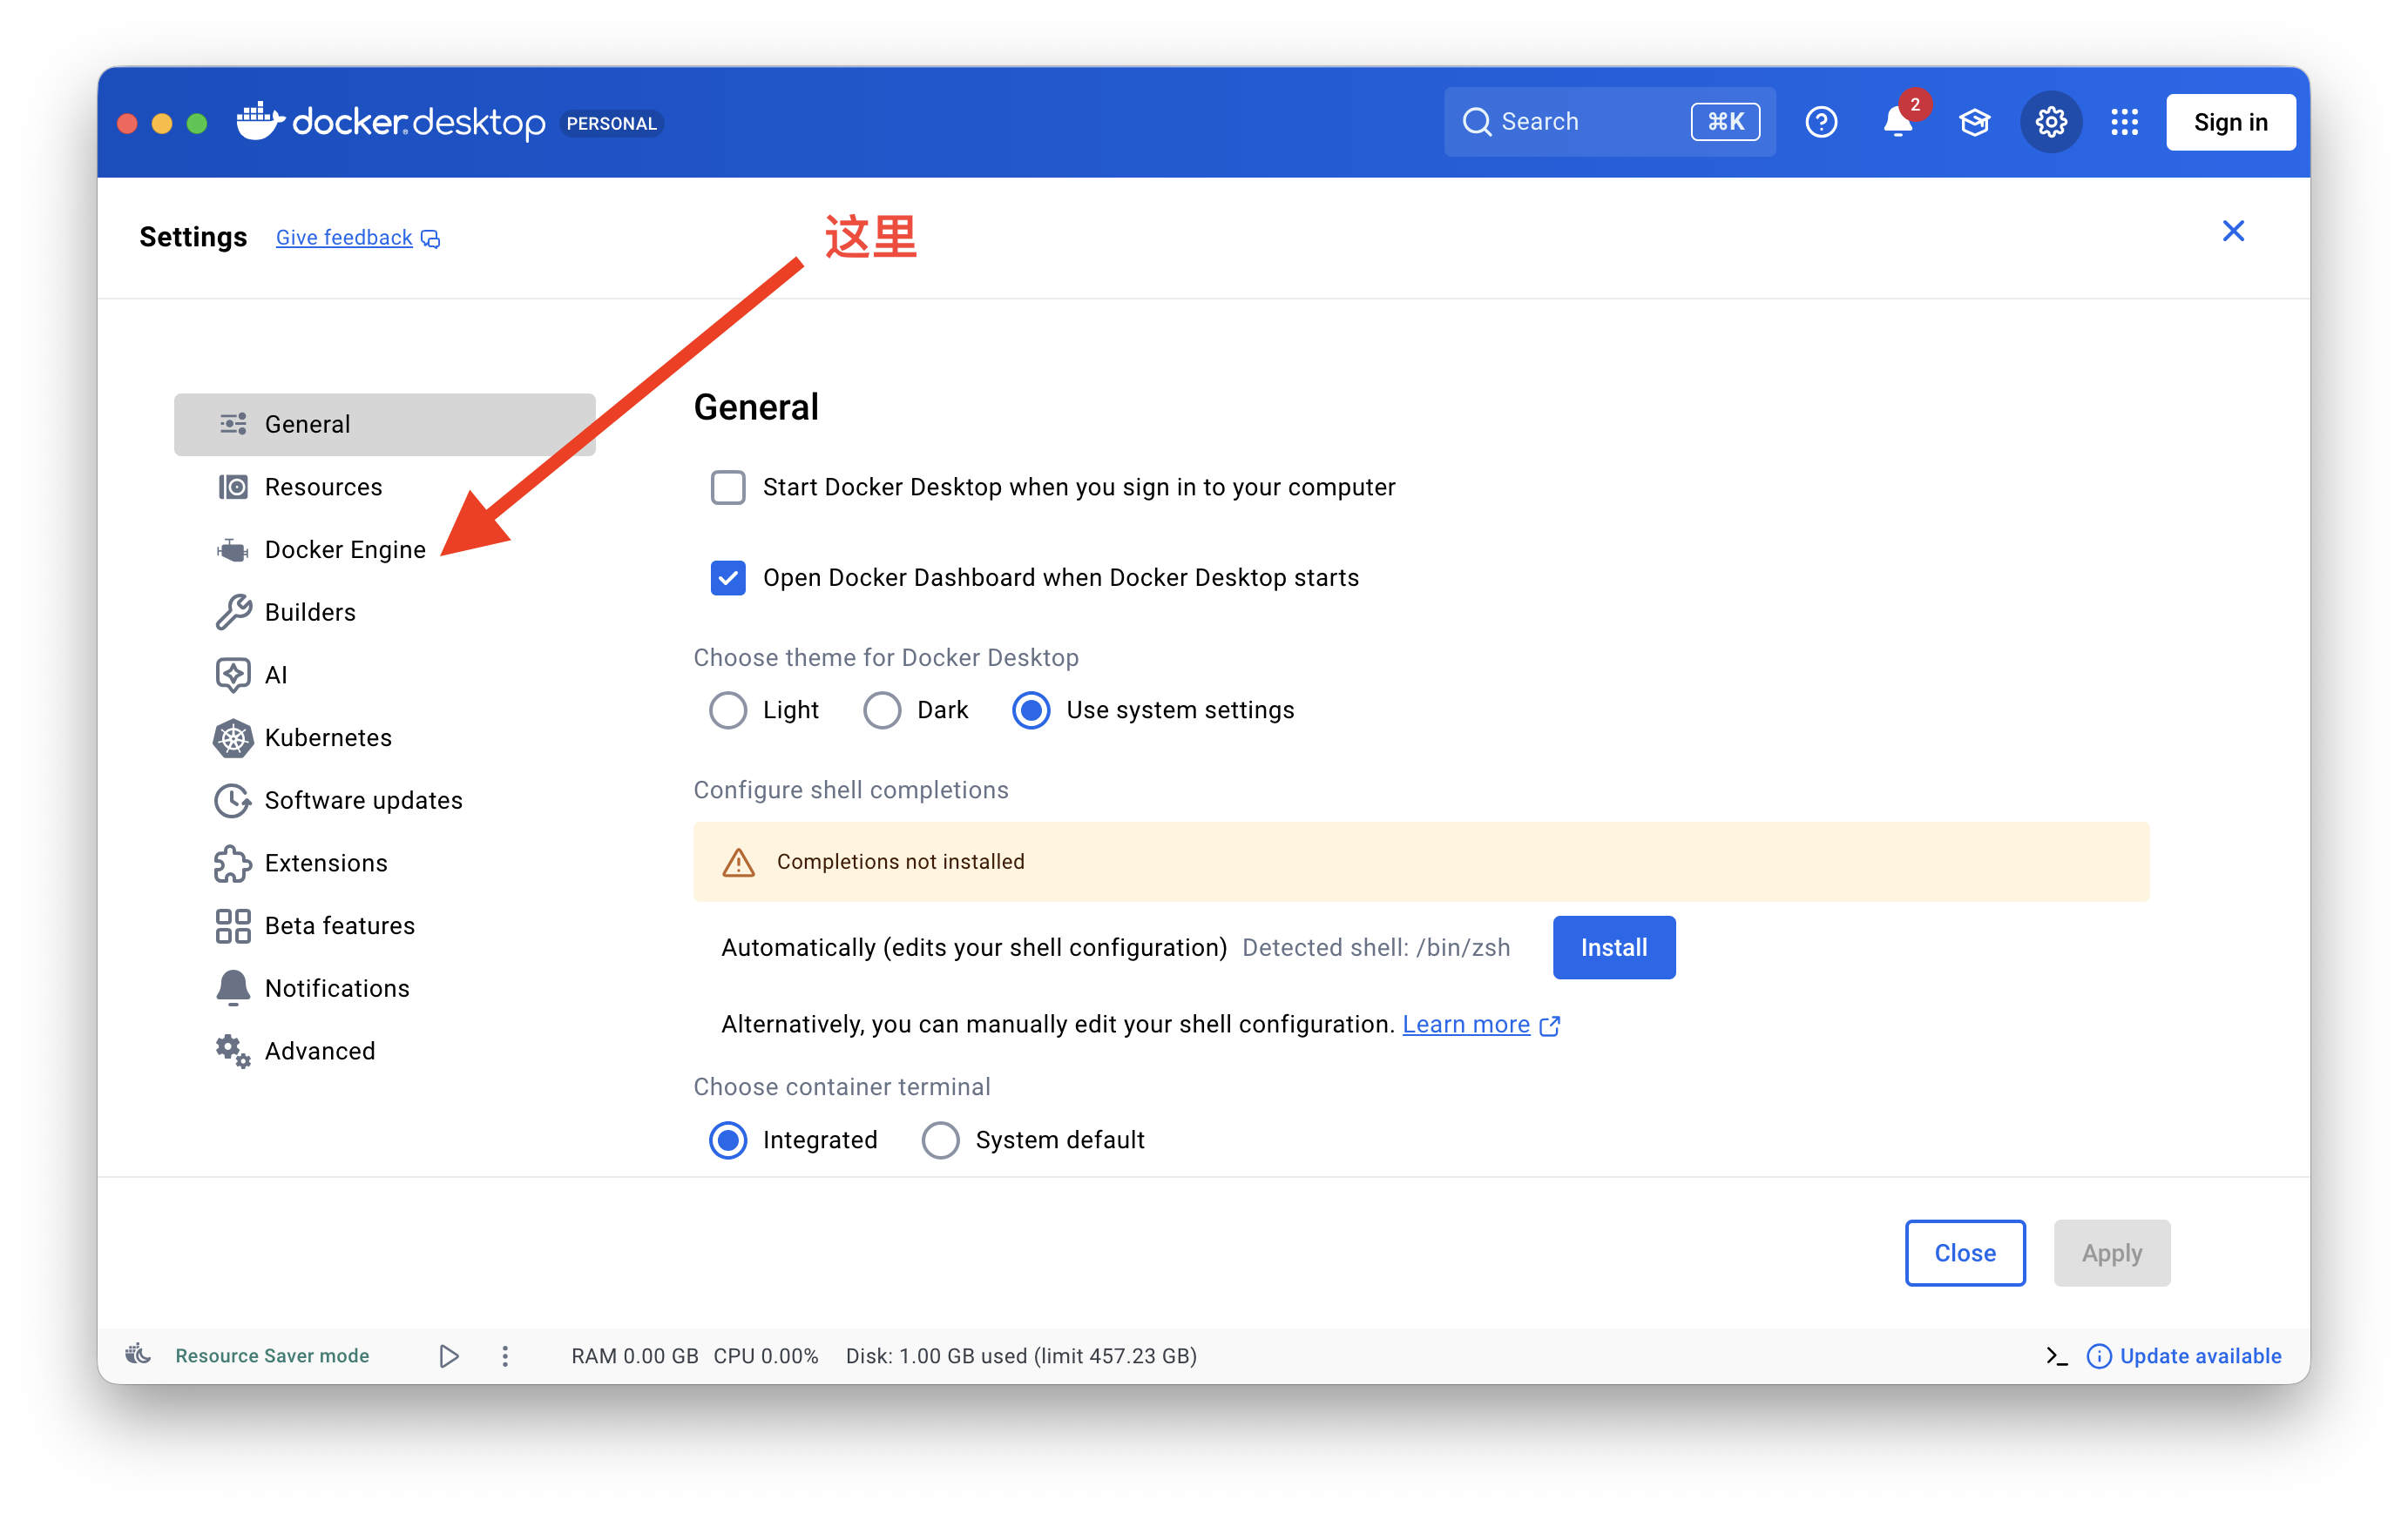The height and width of the screenshot is (1513, 2408).
Task: Click the help question mark icon
Action: tap(1821, 122)
